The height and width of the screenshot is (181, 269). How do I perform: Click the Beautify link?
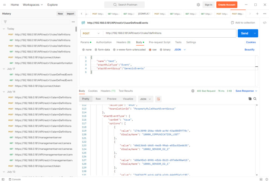[x=249, y=49]
